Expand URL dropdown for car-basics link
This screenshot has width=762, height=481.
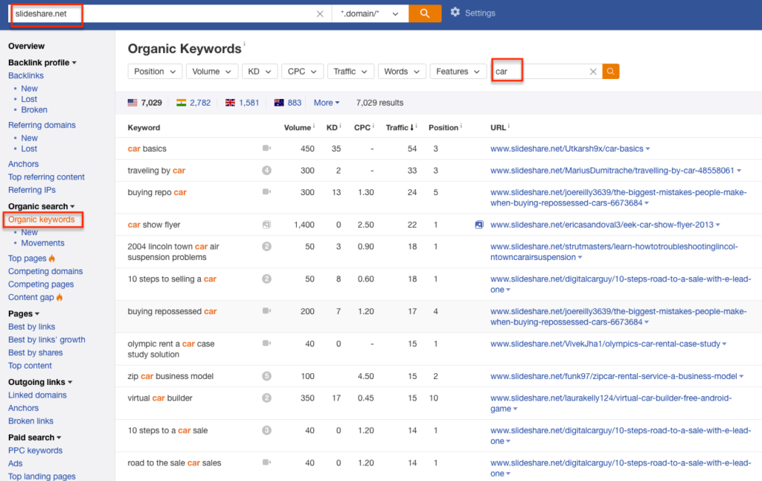click(x=648, y=149)
